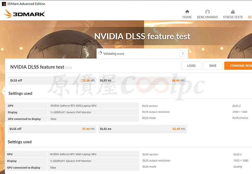Click the second Settings used heading
Viewport: 252px width, 174px height.
click(x=20, y=142)
